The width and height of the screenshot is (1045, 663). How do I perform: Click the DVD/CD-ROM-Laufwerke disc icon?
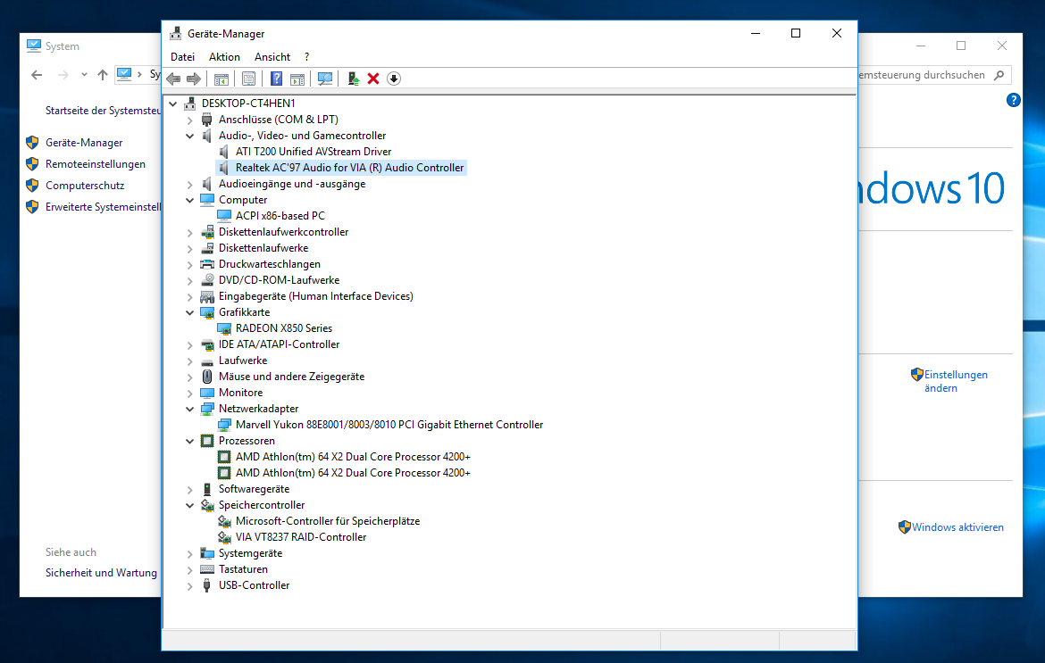[207, 280]
